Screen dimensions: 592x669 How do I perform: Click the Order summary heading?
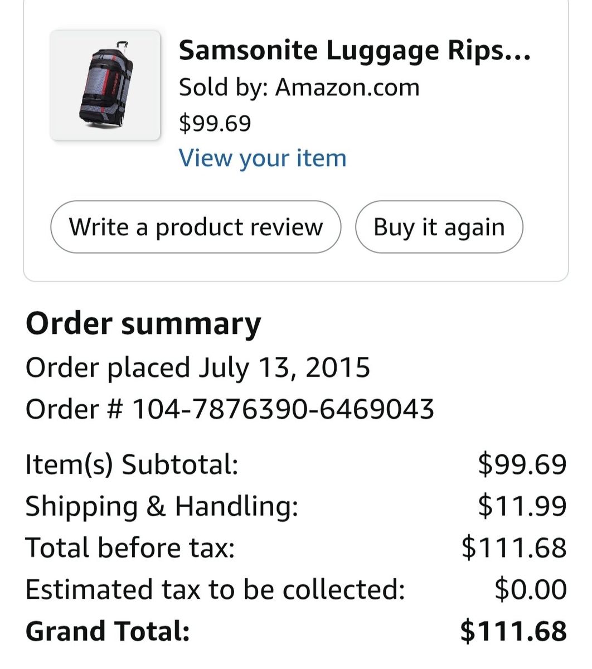(x=143, y=324)
